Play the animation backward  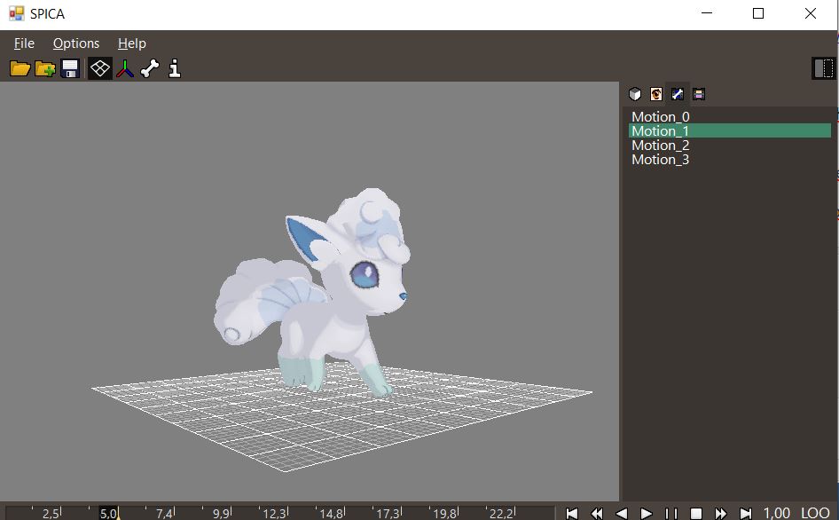tap(621, 514)
